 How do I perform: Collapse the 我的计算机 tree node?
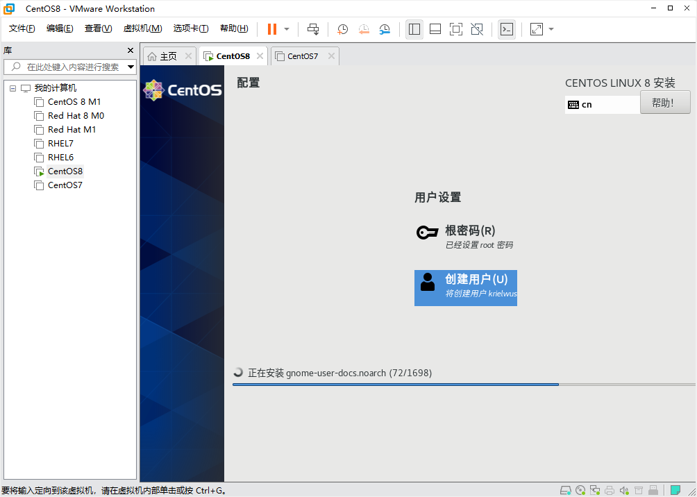pos(12,88)
